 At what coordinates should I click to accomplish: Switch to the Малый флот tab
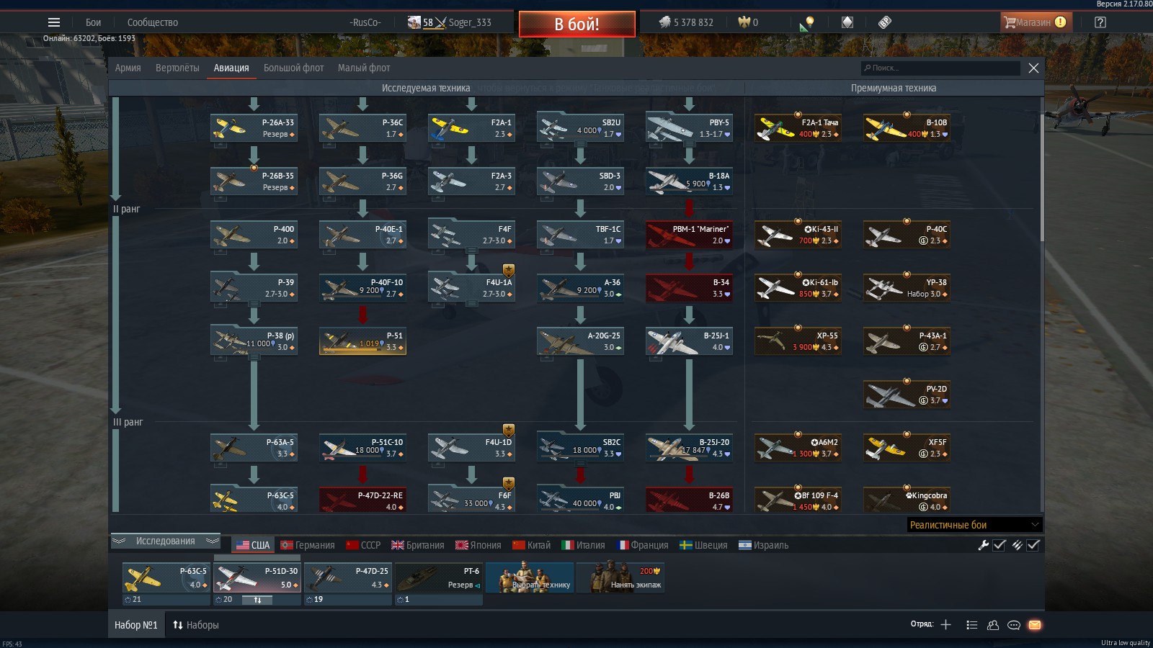click(364, 68)
